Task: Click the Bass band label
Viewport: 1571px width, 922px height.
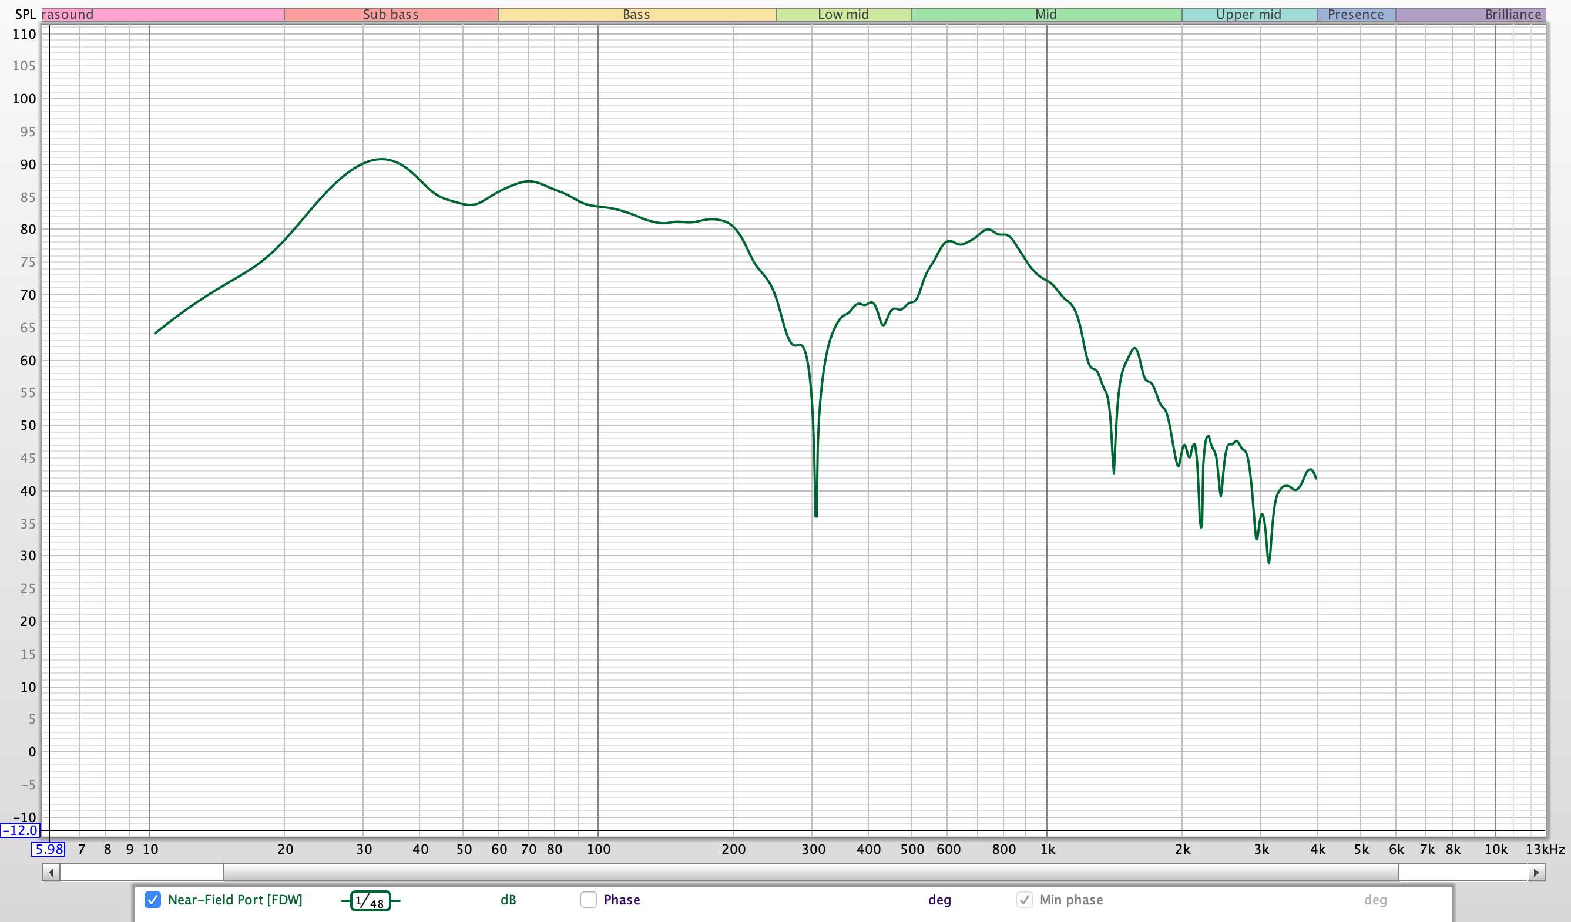Action: pyautogui.click(x=636, y=14)
